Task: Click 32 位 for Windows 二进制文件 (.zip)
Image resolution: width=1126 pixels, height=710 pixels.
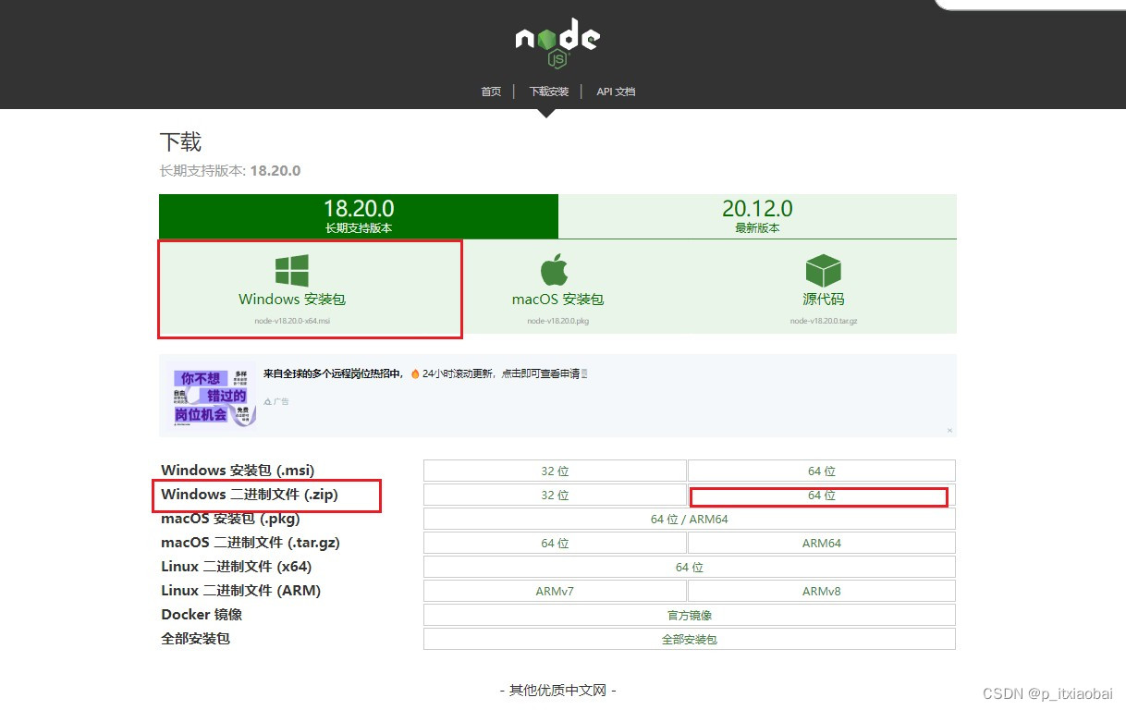Action: [555, 495]
